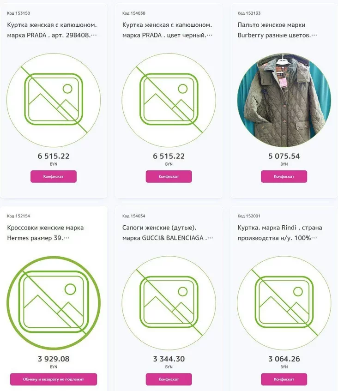The height and width of the screenshot is (391, 338).
Task: Click the 'Обмену и возврату не подлежит' button
Action: point(54,379)
